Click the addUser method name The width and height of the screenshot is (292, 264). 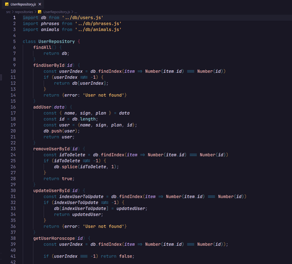click(42, 107)
